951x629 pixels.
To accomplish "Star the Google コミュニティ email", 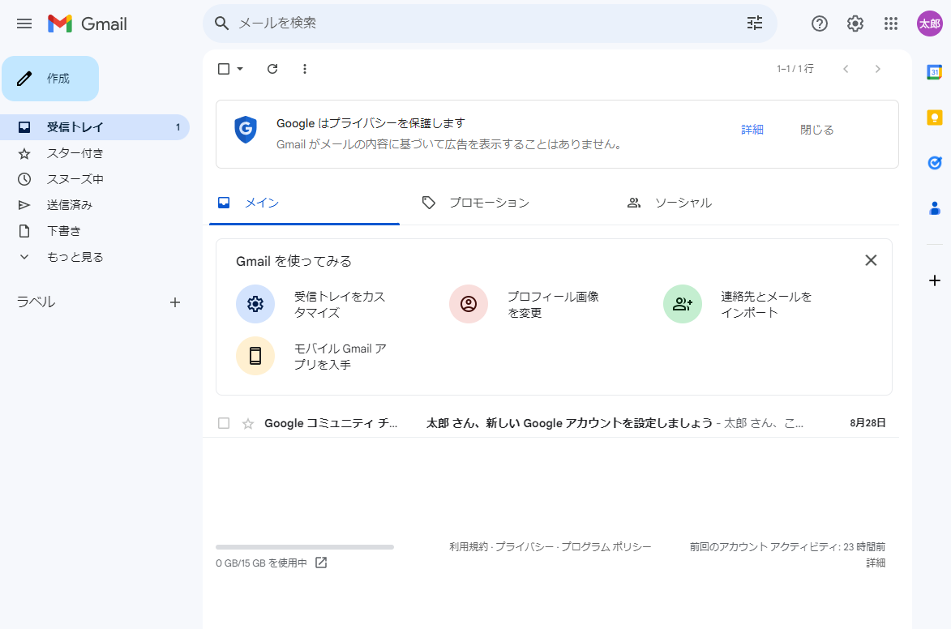I will click(247, 423).
